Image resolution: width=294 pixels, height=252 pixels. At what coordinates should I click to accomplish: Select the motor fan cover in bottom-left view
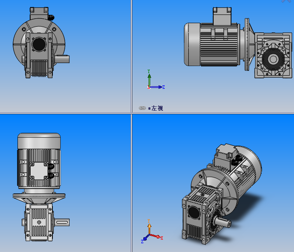click(39, 142)
